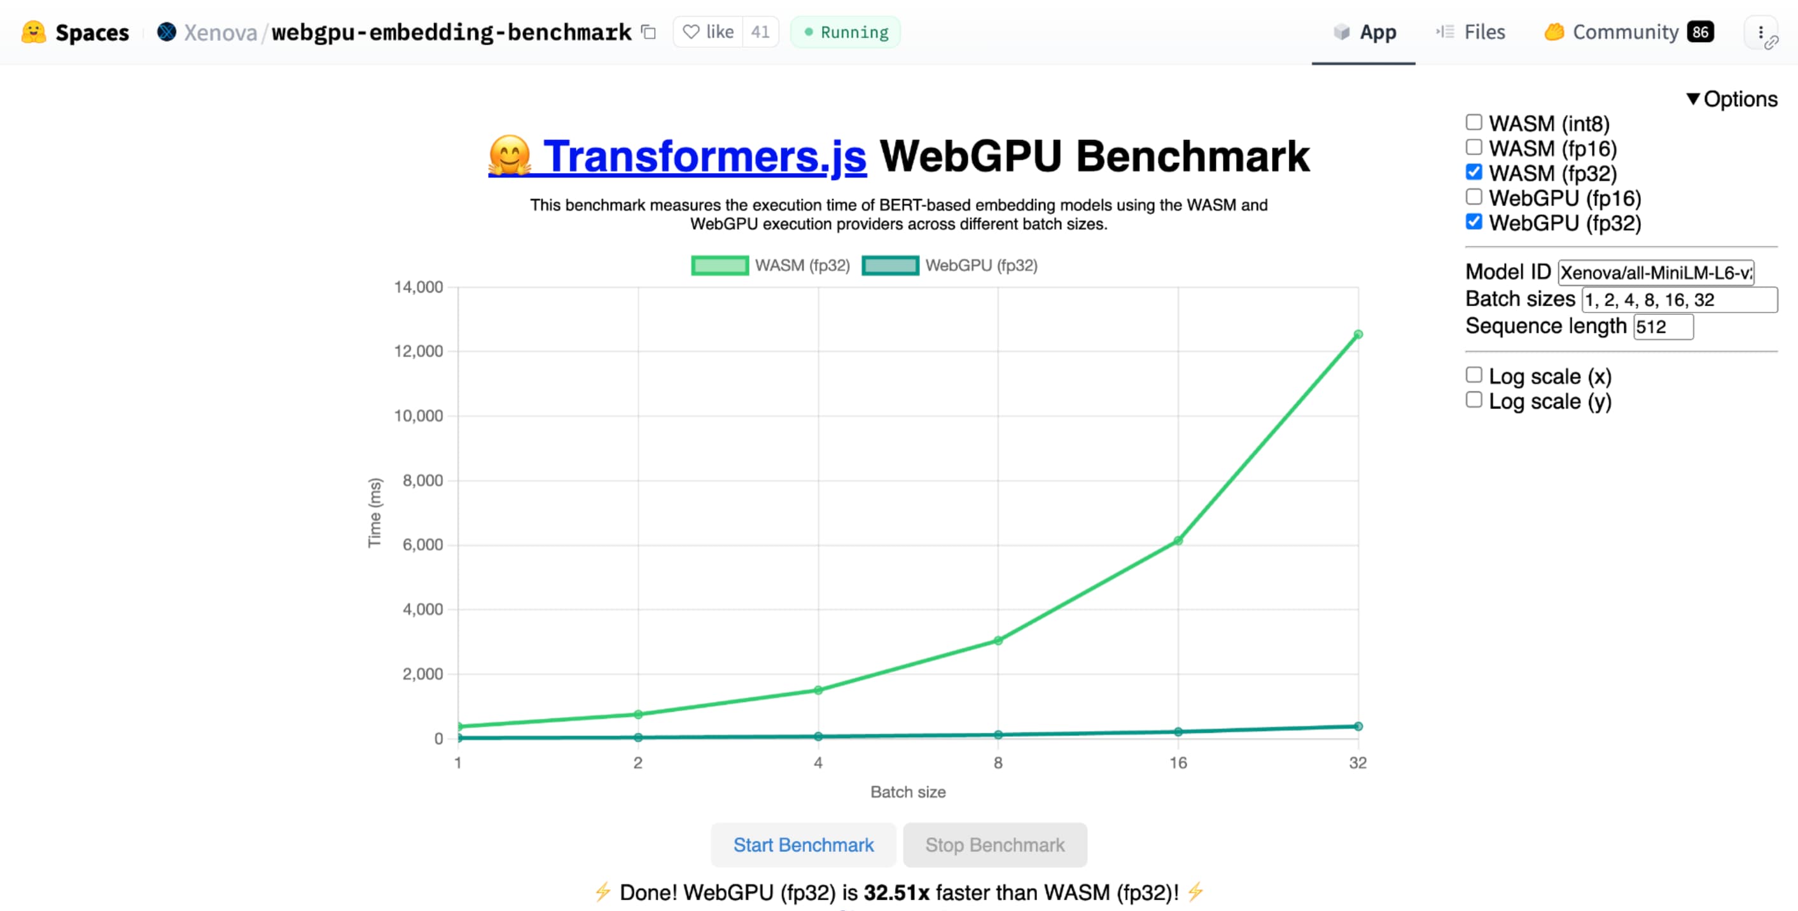Open the Files tab

point(1482,31)
